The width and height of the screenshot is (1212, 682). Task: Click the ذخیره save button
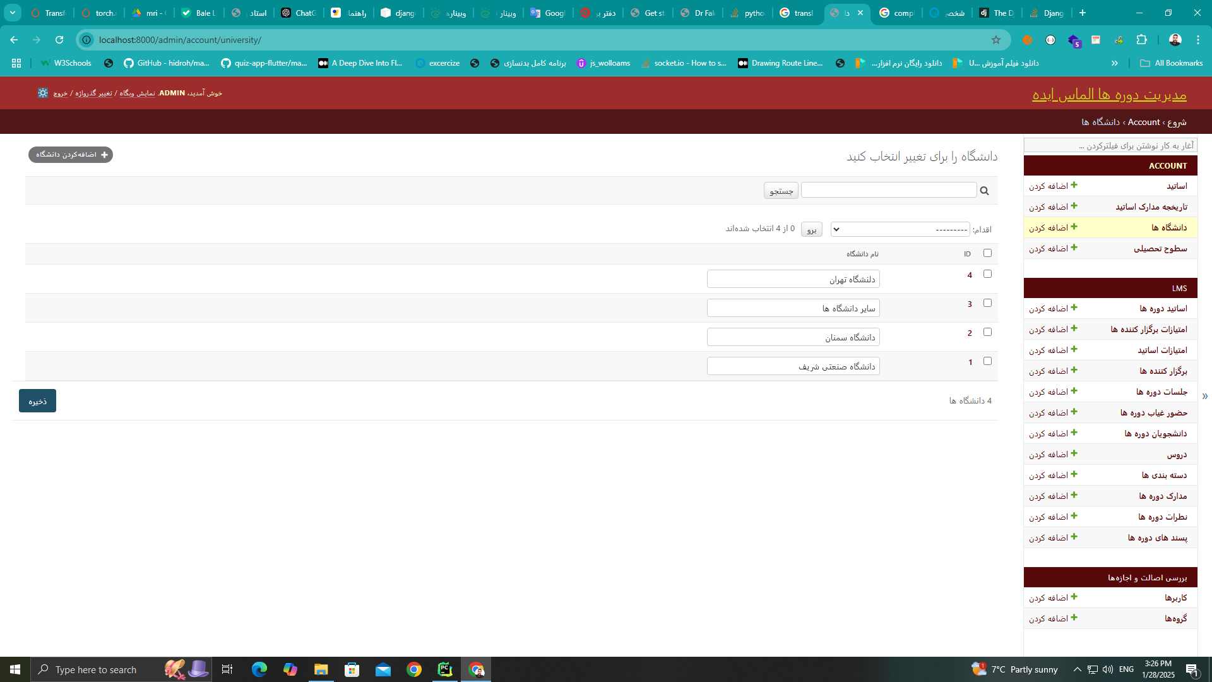tap(37, 401)
